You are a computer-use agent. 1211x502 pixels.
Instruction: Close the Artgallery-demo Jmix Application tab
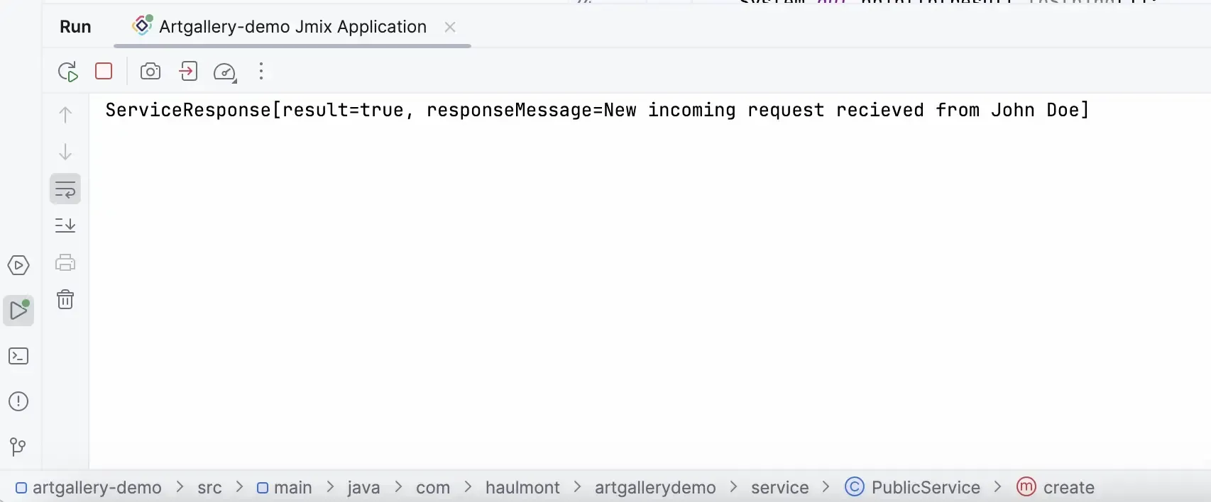[450, 27]
